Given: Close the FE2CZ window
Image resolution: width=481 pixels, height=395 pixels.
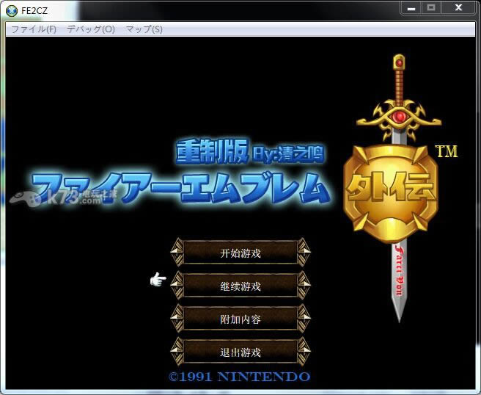Looking at the screenshot, I should click(458, 8).
